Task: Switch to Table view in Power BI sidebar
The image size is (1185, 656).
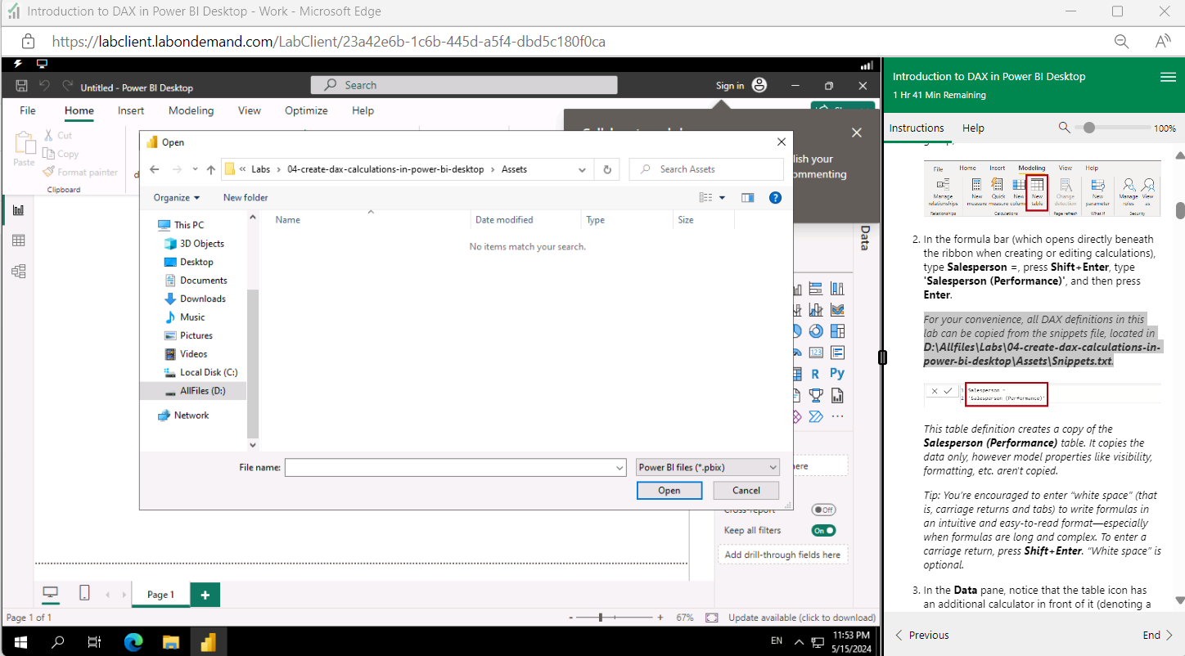Action: [x=18, y=240]
